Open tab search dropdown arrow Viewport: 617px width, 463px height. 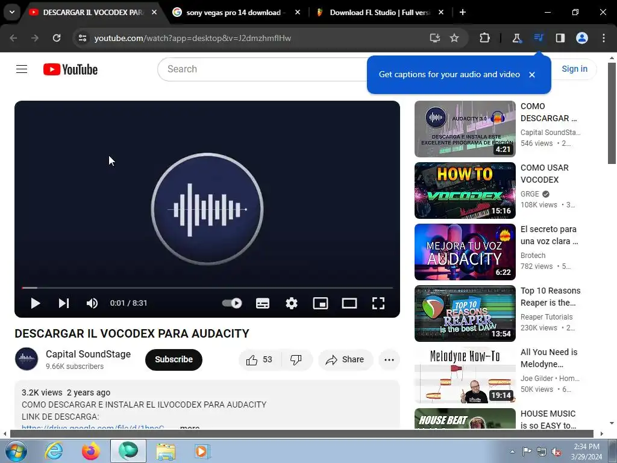point(12,12)
